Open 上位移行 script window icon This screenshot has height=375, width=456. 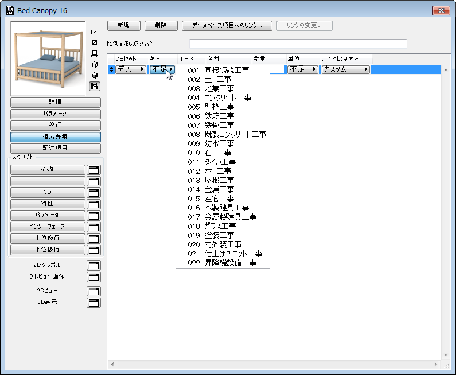pyautogui.click(x=93, y=239)
